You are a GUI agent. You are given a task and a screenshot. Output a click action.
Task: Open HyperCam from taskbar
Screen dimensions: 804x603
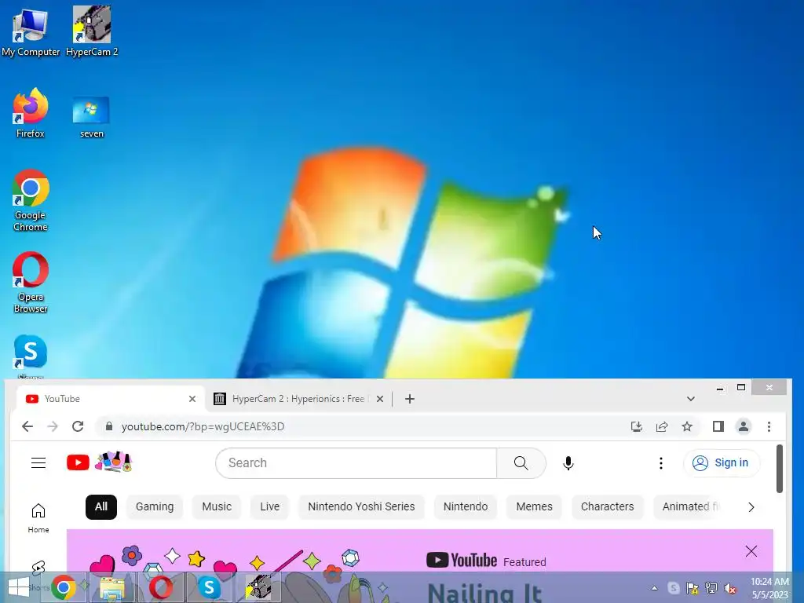point(258,587)
